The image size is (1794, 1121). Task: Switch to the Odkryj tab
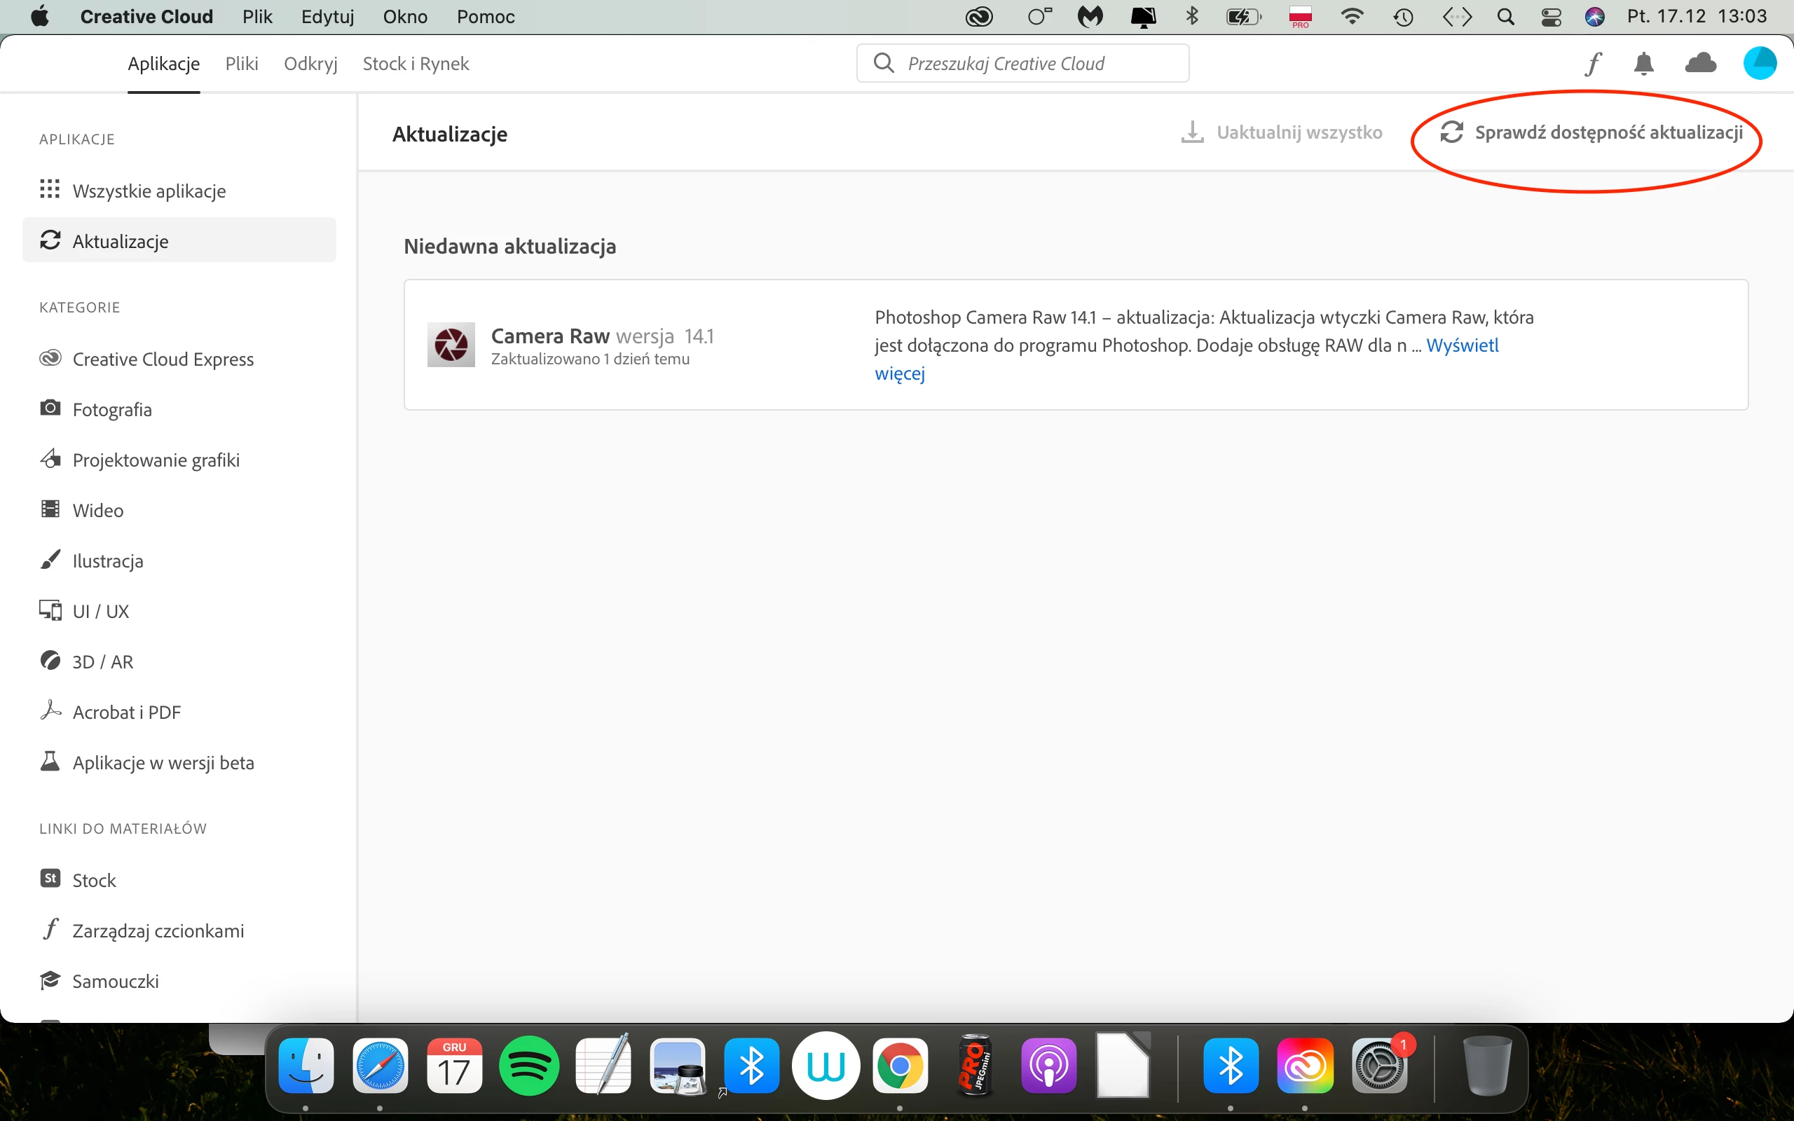point(310,64)
